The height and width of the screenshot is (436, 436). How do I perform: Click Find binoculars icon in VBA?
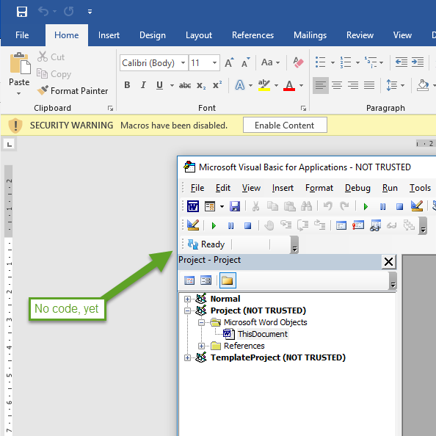pos(306,206)
